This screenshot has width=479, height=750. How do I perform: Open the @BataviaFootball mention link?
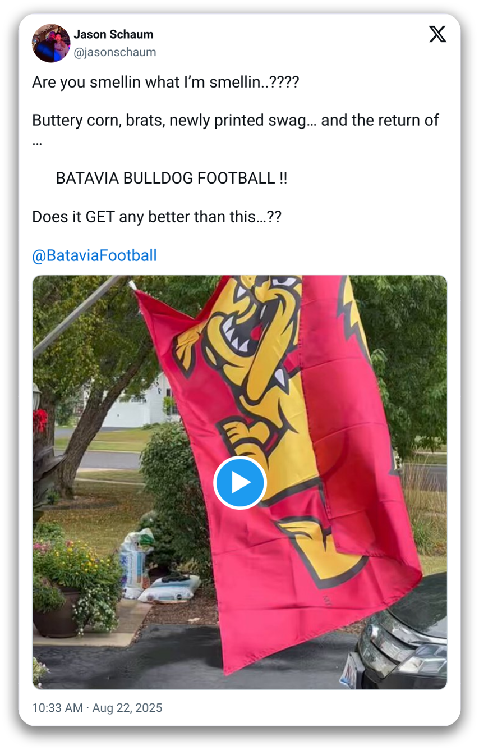94,255
